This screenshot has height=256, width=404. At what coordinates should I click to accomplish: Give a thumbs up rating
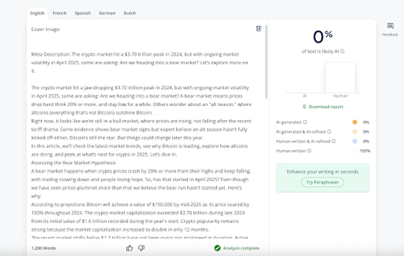[130, 248]
